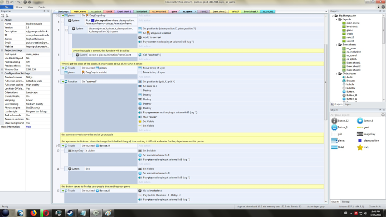Select the Button_6 object icon
The width and height of the screenshot is (386, 217).
[x=360, y=121]
